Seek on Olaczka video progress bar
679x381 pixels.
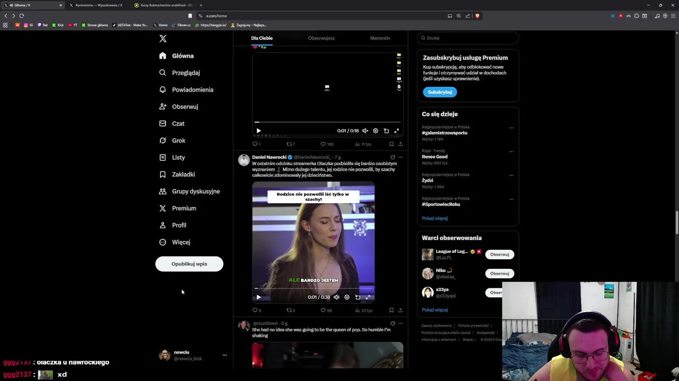314,289
